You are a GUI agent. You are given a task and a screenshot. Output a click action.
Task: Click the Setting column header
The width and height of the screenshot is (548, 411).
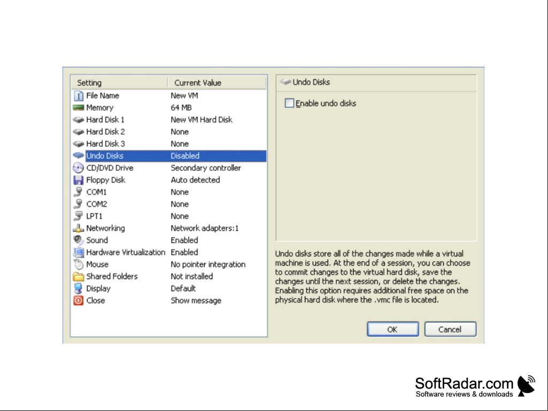point(119,83)
